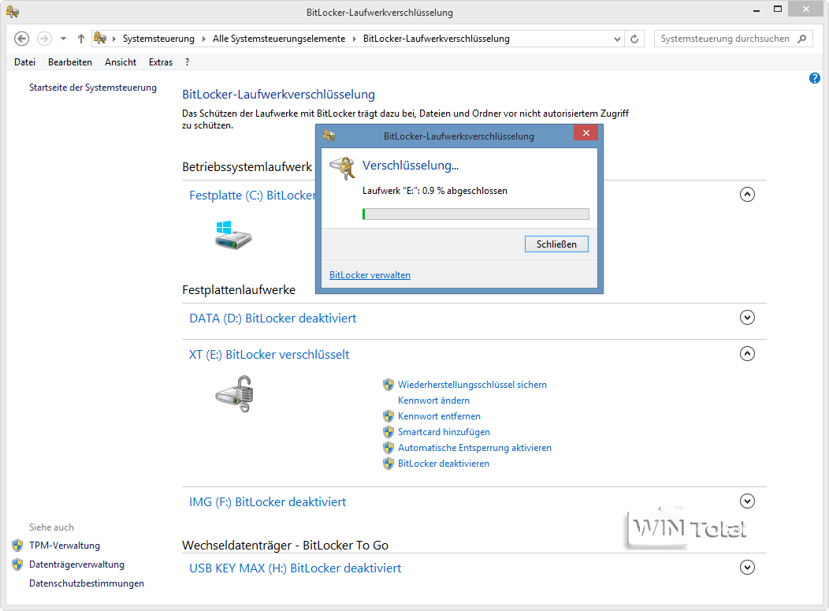829x611 pixels.
Task: Click Automatische Entsperrung aktivieren link
Action: point(474,448)
